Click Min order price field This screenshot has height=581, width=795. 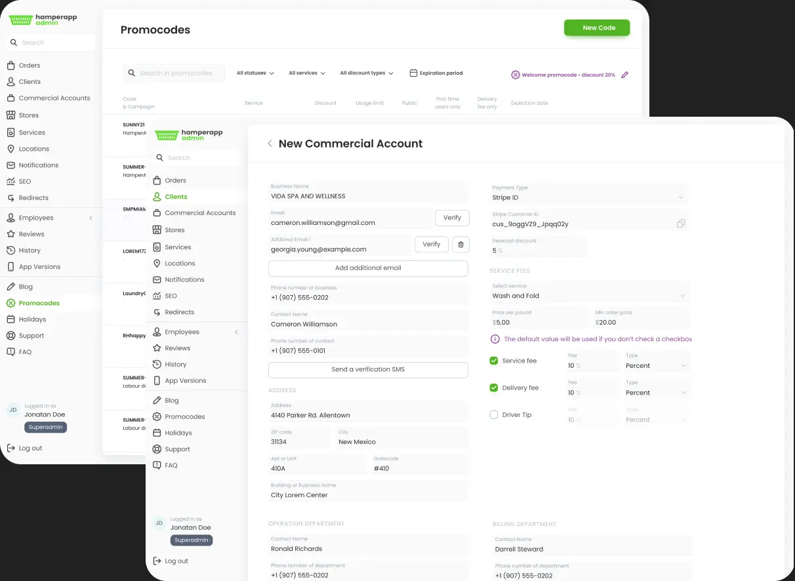pyautogui.click(x=642, y=318)
